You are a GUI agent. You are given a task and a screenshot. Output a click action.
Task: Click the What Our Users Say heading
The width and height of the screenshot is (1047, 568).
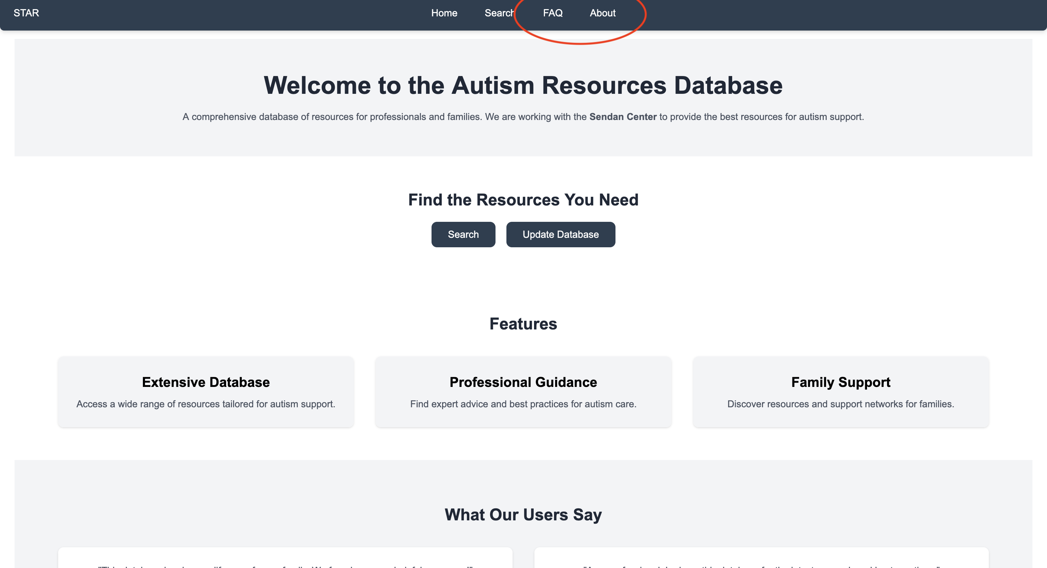523,514
